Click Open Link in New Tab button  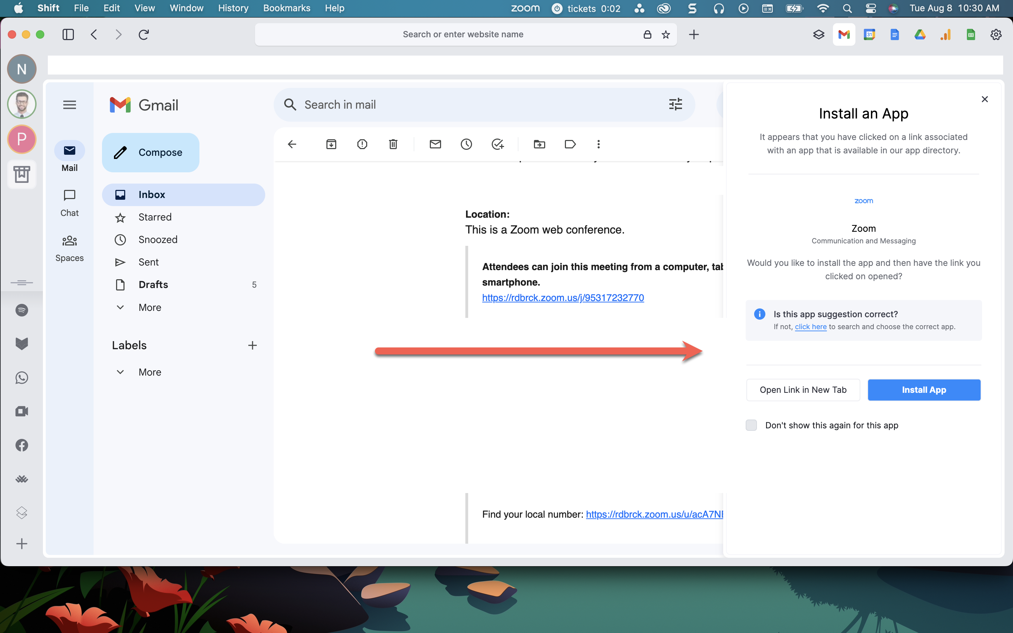pyautogui.click(x=803, y=390)
